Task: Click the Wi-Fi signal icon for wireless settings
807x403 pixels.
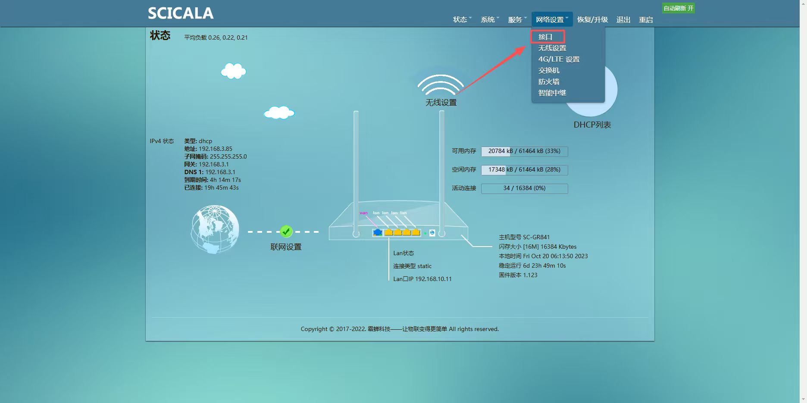Action: pyautogui.click(x=441, y=85)
